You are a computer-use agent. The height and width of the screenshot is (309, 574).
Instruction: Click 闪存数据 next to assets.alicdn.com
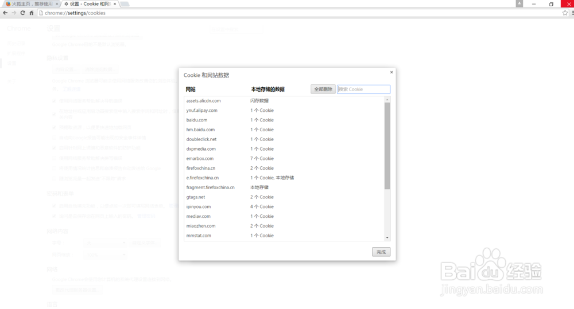(x=259, y=100)
